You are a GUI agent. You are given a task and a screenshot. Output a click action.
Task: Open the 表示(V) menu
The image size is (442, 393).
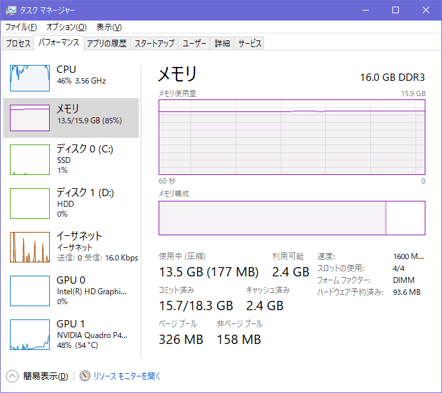point(109,27)
